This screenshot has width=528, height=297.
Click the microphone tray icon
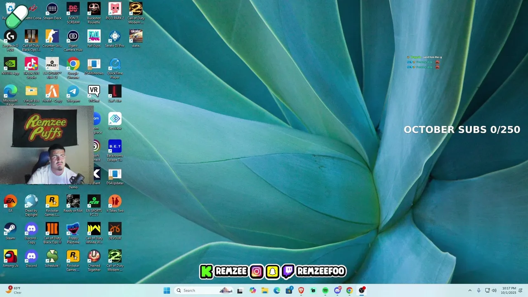[x=478, y=290]
